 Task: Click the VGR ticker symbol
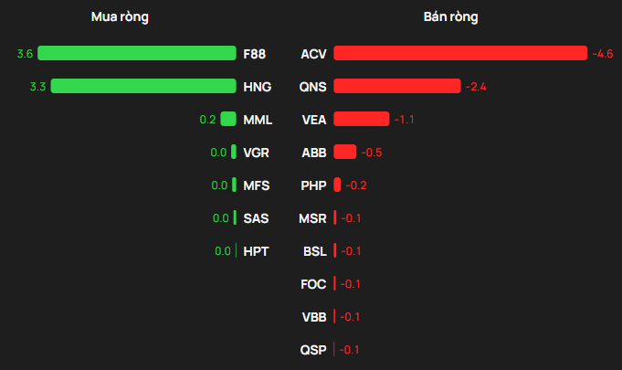coord(257,153)
